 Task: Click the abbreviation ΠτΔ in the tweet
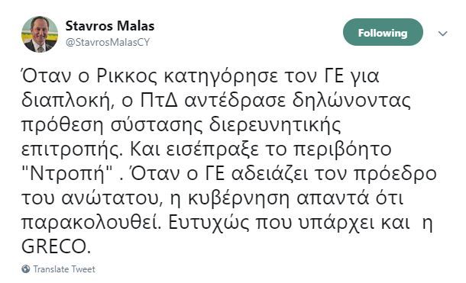click(159, 100)
